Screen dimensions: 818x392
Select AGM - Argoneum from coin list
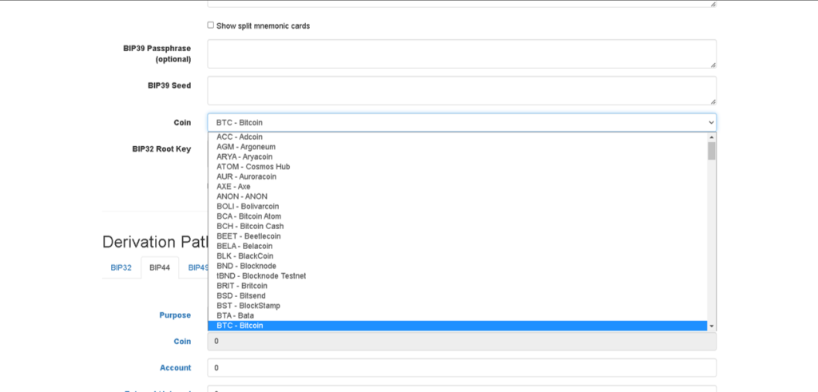click(x=458, y=147)
